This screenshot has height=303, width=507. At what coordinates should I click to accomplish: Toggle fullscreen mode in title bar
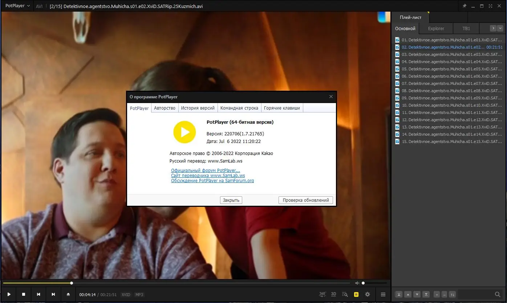tap(490, 6)
